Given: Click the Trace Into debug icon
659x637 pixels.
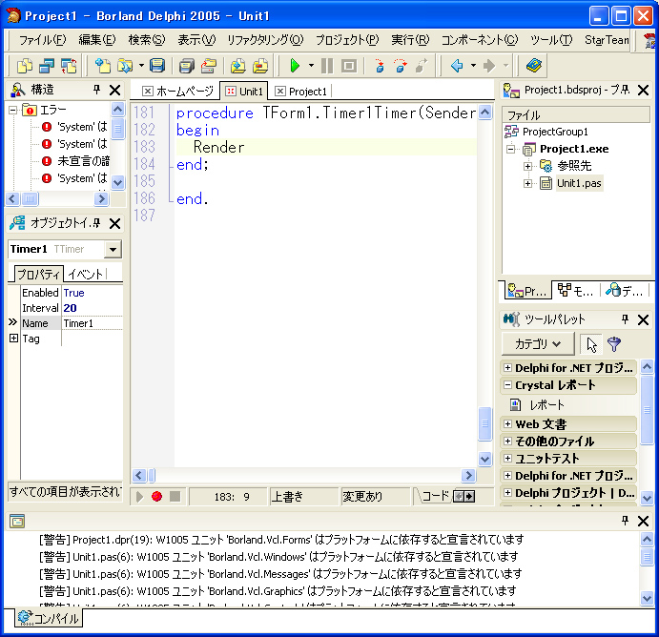Looking at the screenshot, I should (380, 66).
